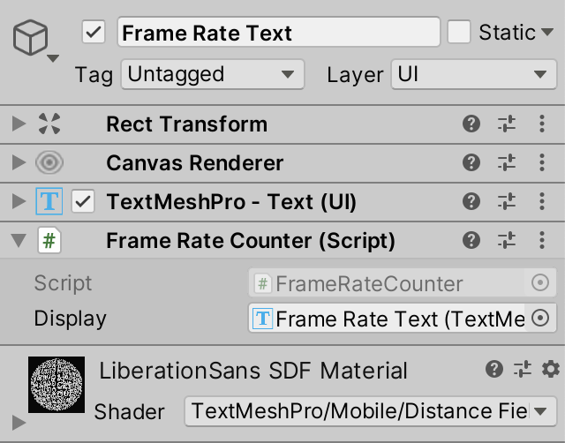
Task: Click Frame Rate Counter help icon
Action: [471, 241]
